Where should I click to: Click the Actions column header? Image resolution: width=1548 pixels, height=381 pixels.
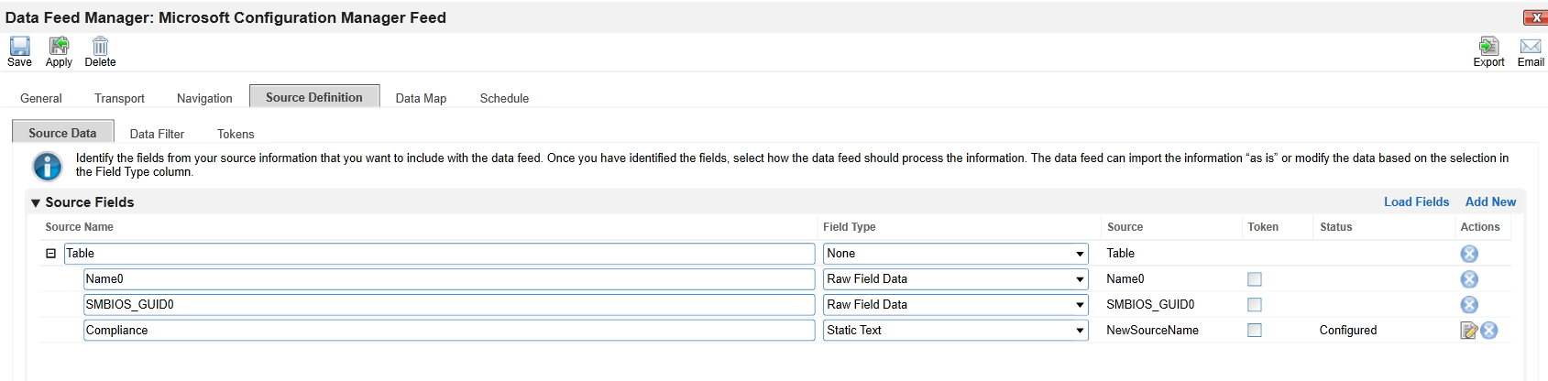(1480, 227)
